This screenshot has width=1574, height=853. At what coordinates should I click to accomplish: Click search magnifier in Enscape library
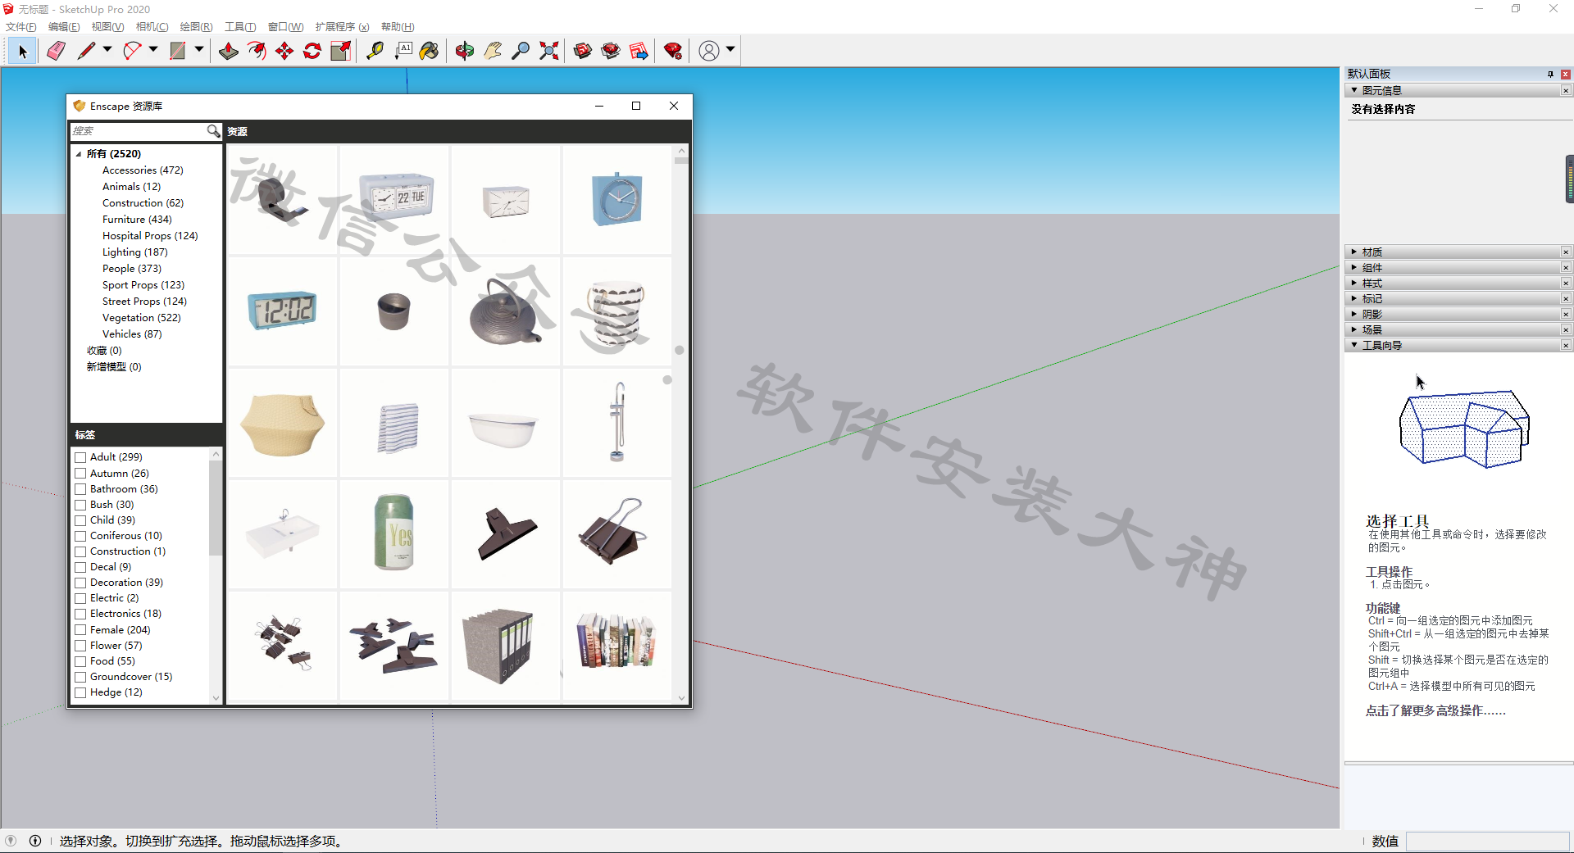pyautogui.click(x=213, y=131)
